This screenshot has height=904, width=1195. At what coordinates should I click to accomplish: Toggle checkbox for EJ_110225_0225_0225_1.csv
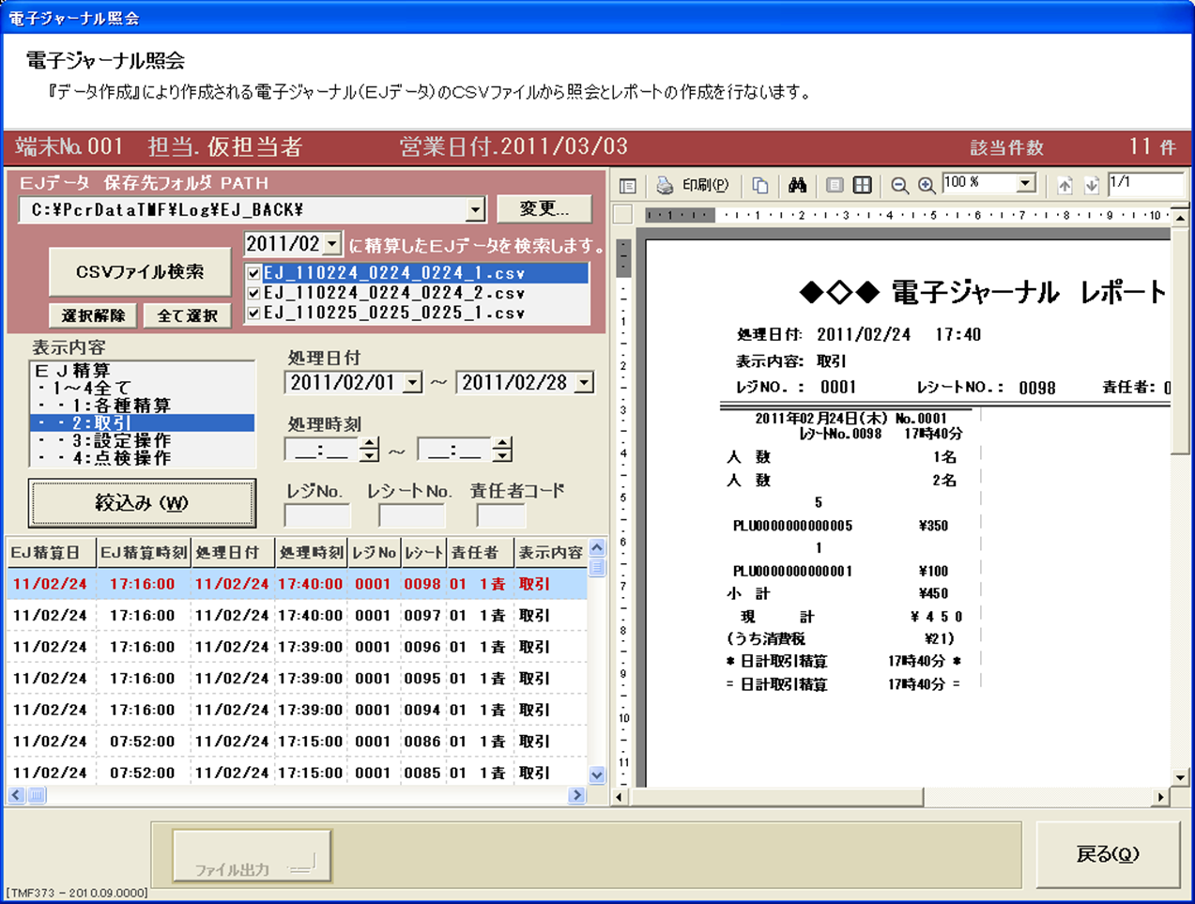pos(253,313)
